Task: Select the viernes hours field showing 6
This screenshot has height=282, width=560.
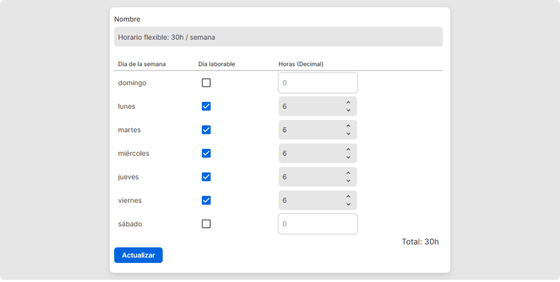Action: click(x=318, y=200)
